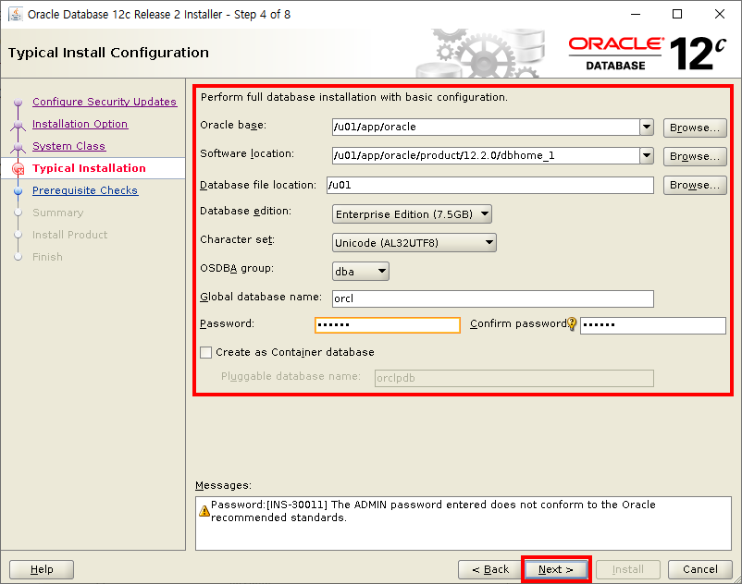
Task: Browse for Database file location
Action: (x=695, y=185)
